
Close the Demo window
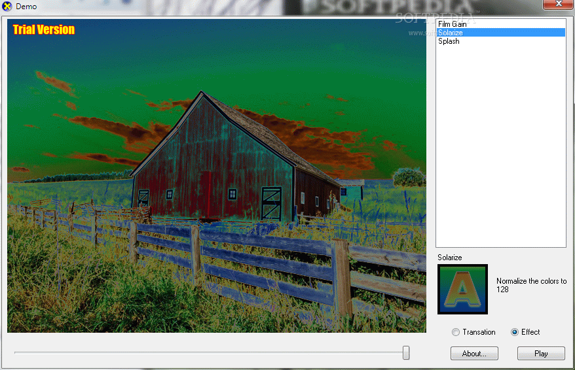559,4
